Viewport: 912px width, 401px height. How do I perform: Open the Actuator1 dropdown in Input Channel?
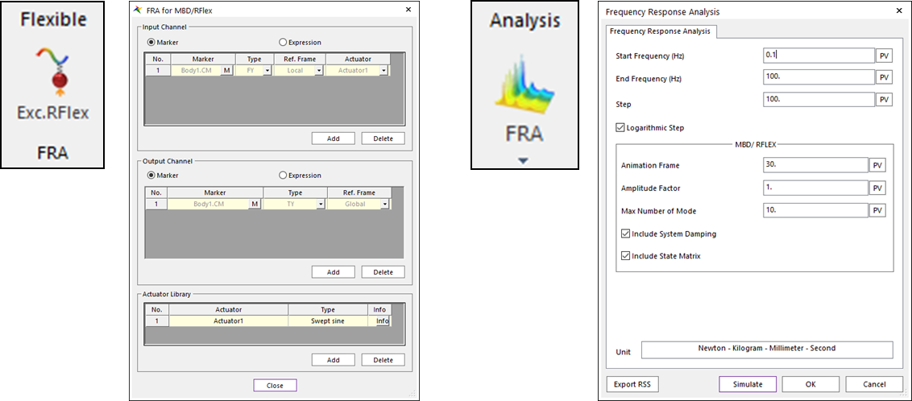click(383, 70)
